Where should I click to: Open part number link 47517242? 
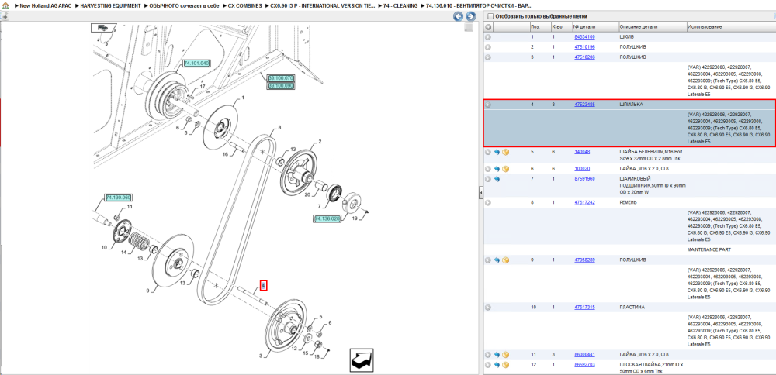pyautogui.click(x=584, y=202)
